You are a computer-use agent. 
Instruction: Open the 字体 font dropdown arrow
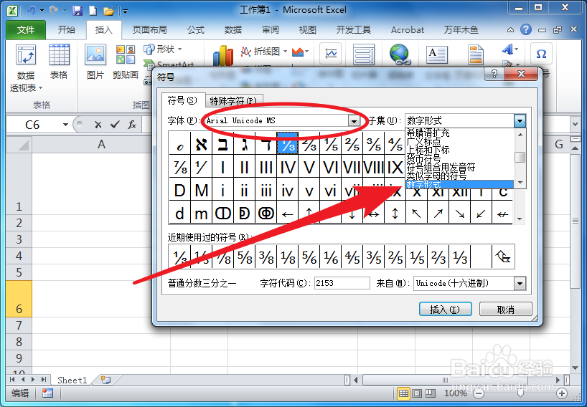pos(353,120)
